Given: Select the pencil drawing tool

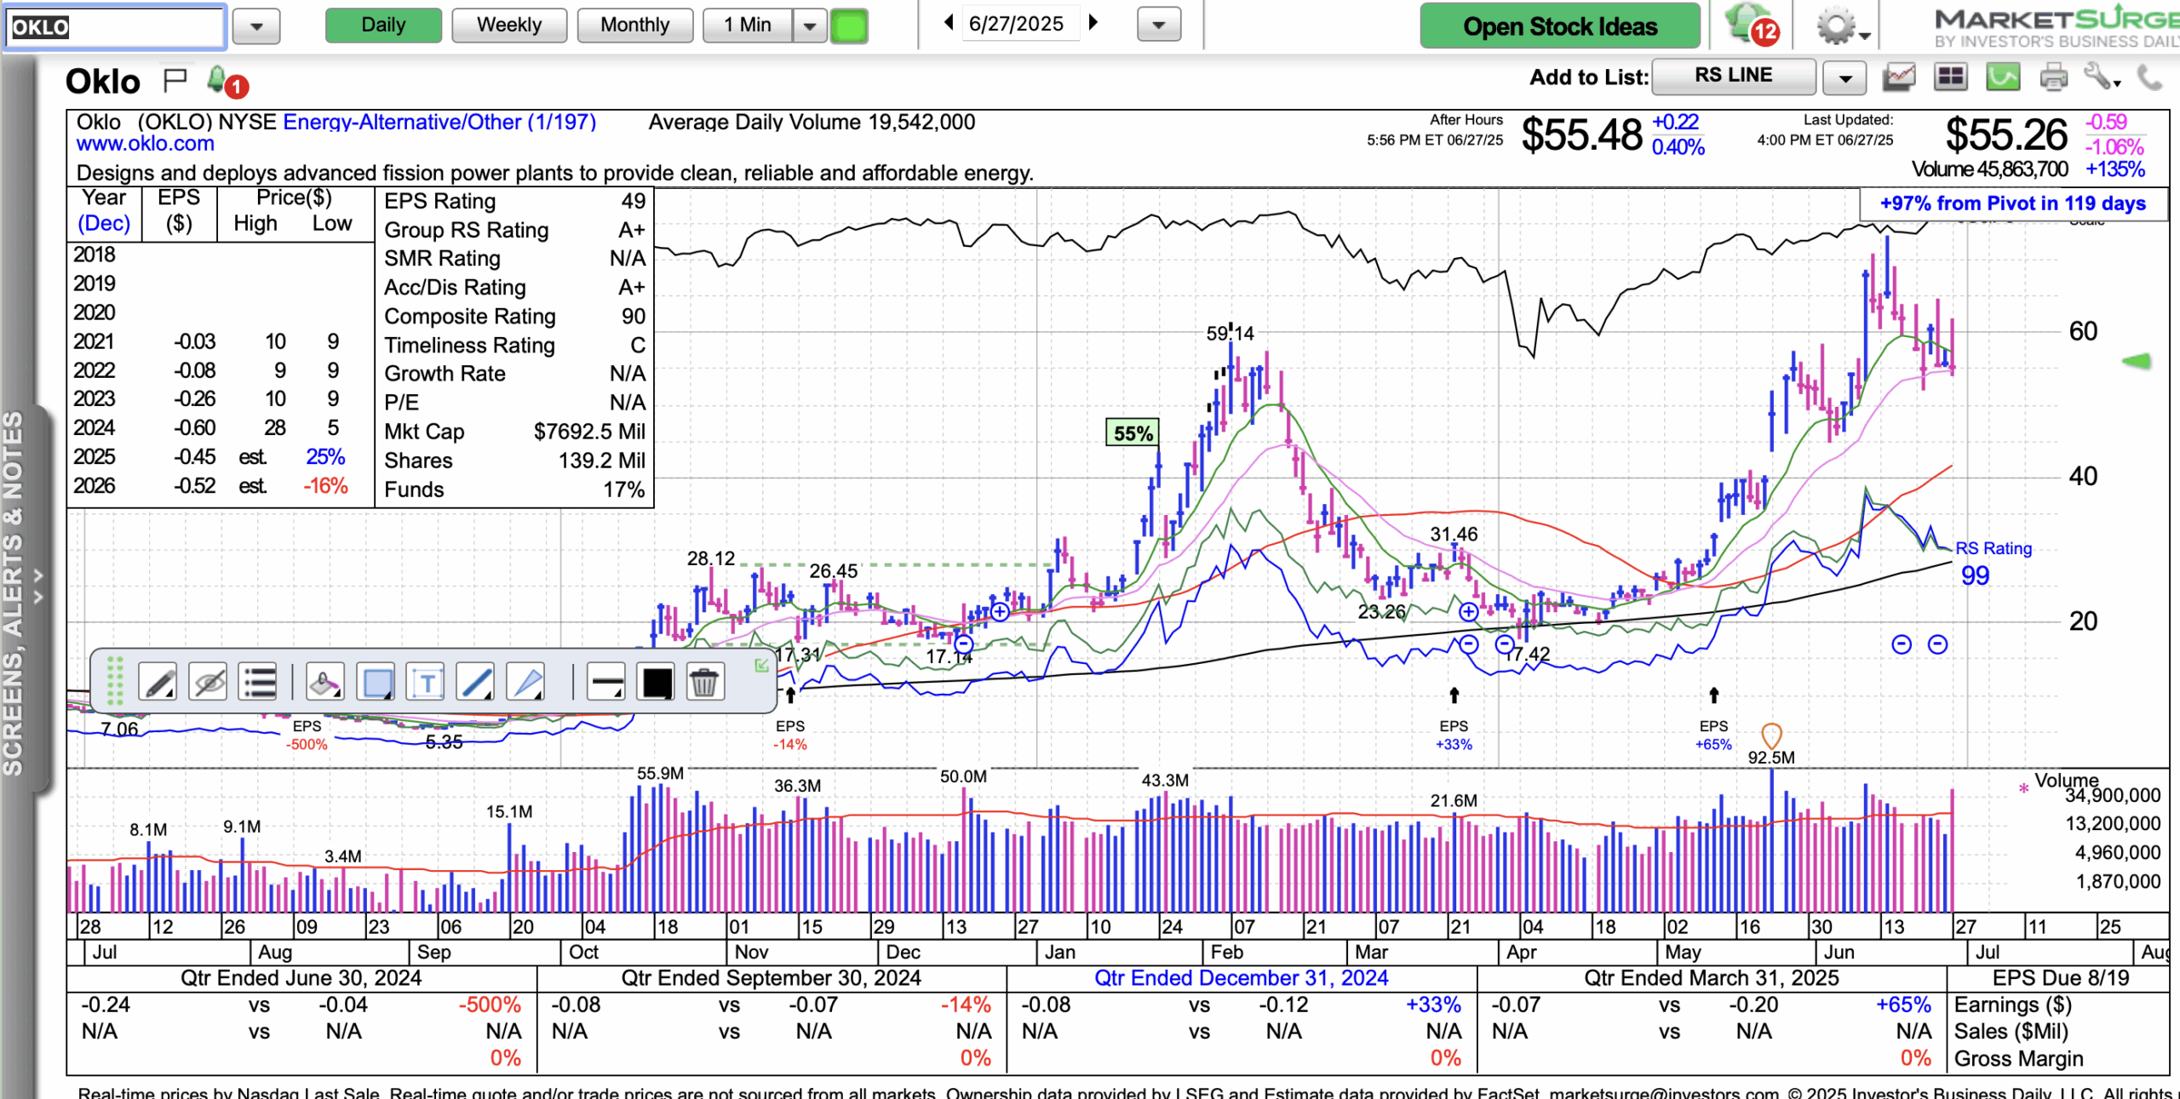Looking at the screenshot, I should tap(158, 683).
